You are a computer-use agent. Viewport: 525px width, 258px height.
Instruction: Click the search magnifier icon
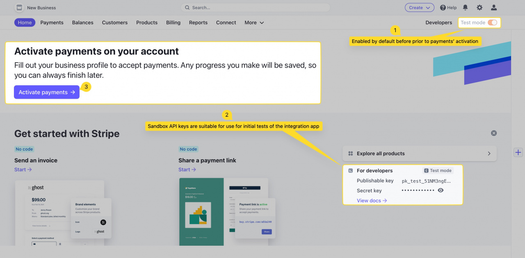[187, 8]
